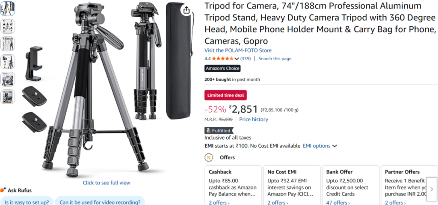Click the percent Offers icon
The image size is (438, 205).
pyautogui.click(x=209, y=158)
